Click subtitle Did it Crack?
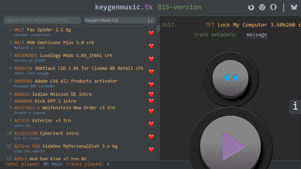This screenshot has width=301, height=169. pyautogui.click(x=28, y=139)
